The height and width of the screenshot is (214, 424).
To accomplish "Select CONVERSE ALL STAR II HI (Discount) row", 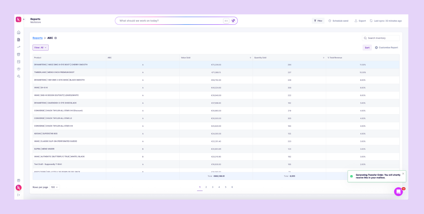I will coord(216,111).
